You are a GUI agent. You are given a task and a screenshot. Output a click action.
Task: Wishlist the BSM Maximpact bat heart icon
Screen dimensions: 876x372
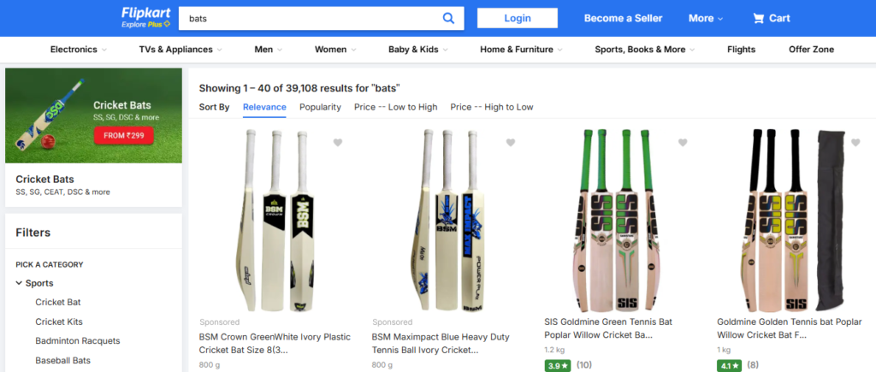point(510,143)
